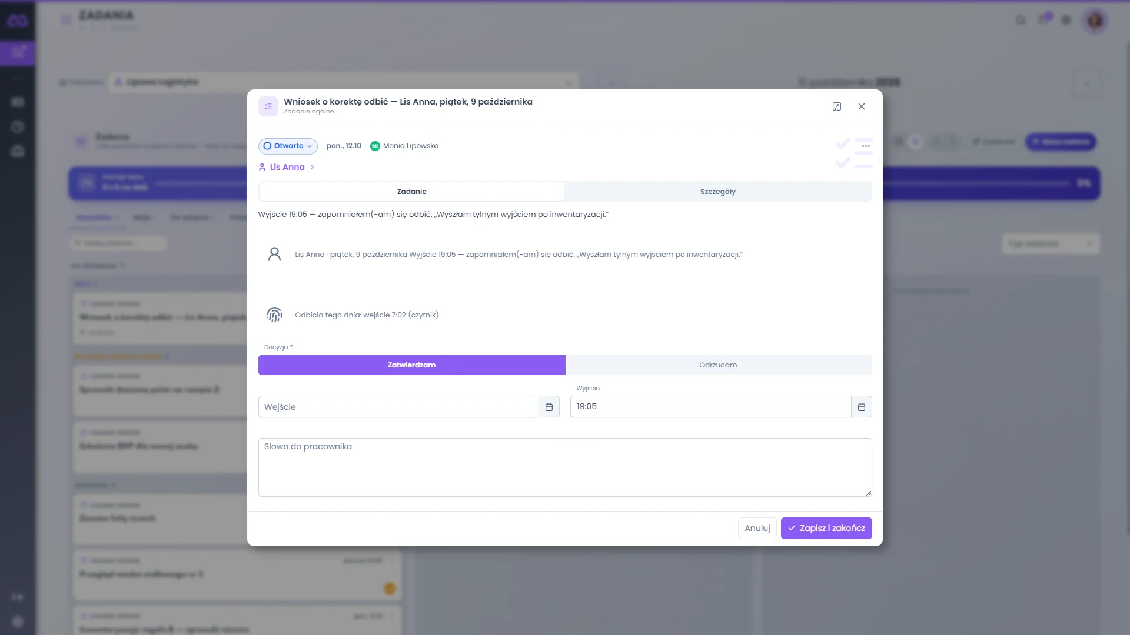Click the task type icon in dialog header

point(268,106)
